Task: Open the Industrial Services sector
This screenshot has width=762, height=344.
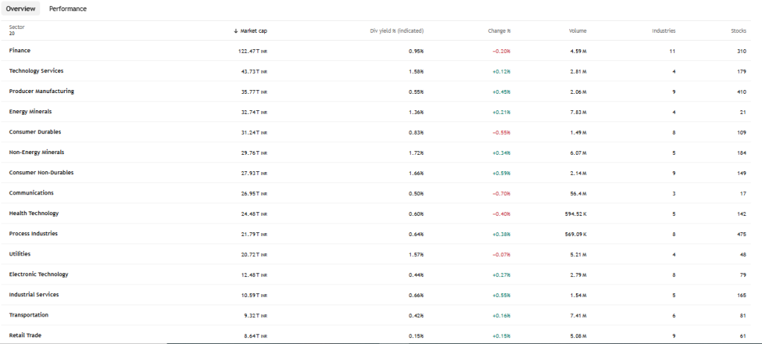Action: pyautogui.click(x=33, y=295)
